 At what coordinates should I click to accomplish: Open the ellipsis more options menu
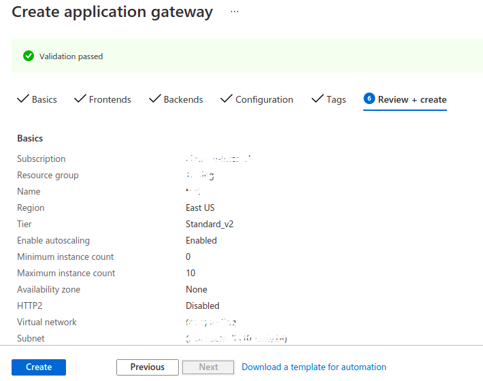click(x=235, y=12)
